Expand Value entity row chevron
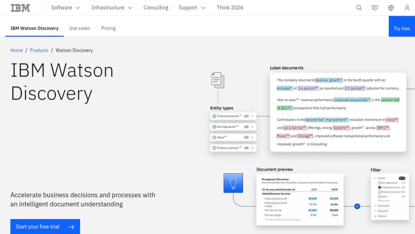 252,137
